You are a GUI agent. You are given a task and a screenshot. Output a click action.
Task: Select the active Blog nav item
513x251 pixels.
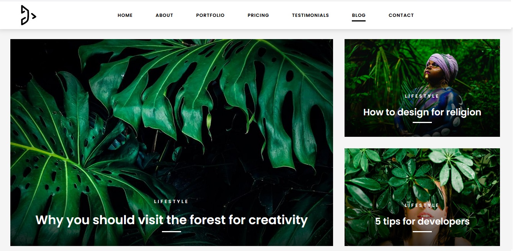pyautogui.click(x=359, y=15)
